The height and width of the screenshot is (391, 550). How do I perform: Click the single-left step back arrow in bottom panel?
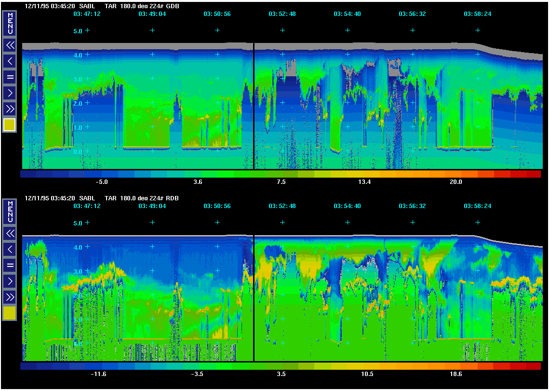[x=10, y=249]
